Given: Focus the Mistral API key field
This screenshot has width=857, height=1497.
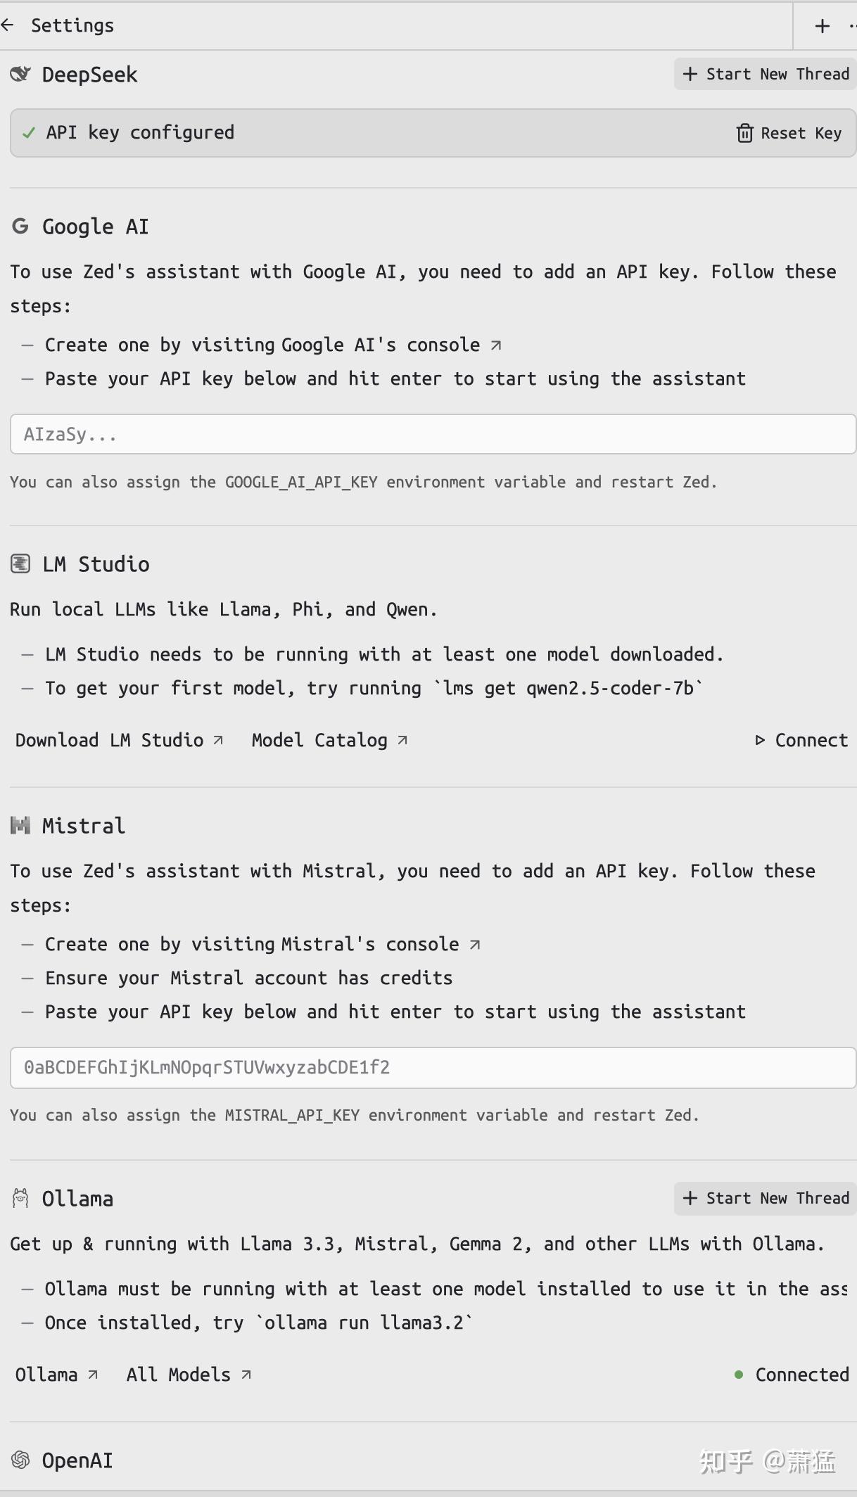Looking at the screenshot, I should [x=432, y=1067].
